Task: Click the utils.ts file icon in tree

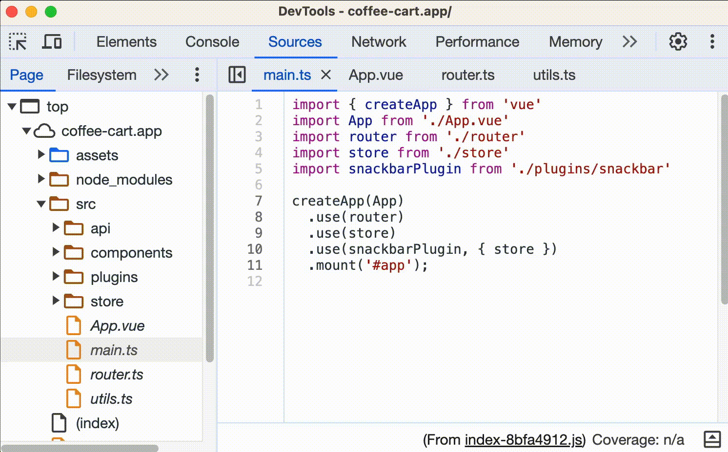Action: pyautogui.click(x=74, y=398)
